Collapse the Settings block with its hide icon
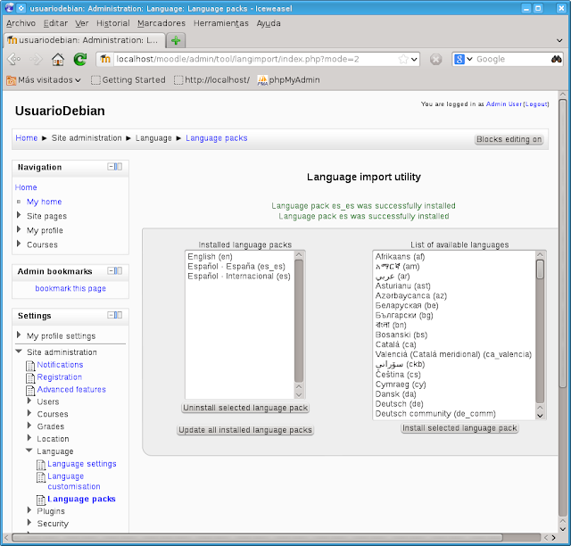571x546 pixels. click(111, 315)
